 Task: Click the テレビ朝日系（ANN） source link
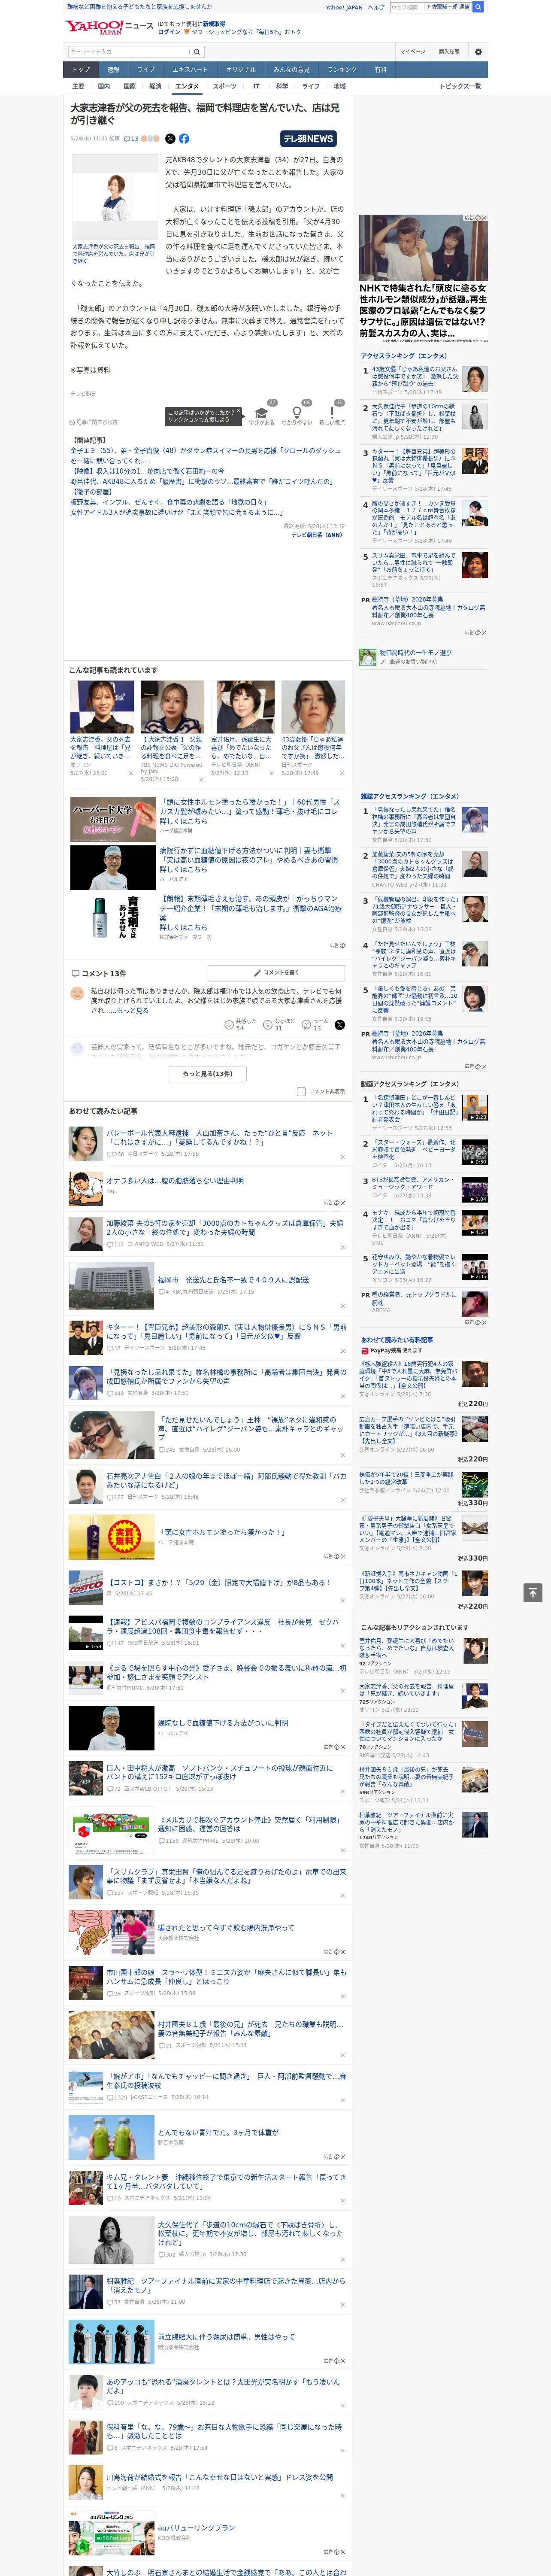pyautogui.click(x=317, y=535)
